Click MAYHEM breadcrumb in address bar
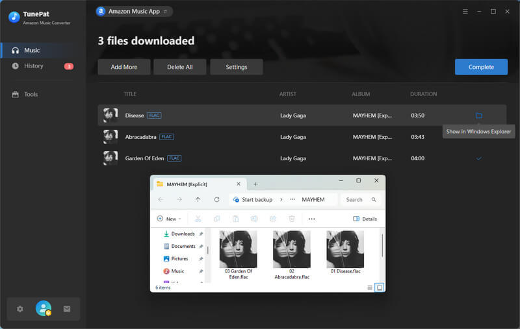Screen dimensions: 520x329 tap(313, 200)
